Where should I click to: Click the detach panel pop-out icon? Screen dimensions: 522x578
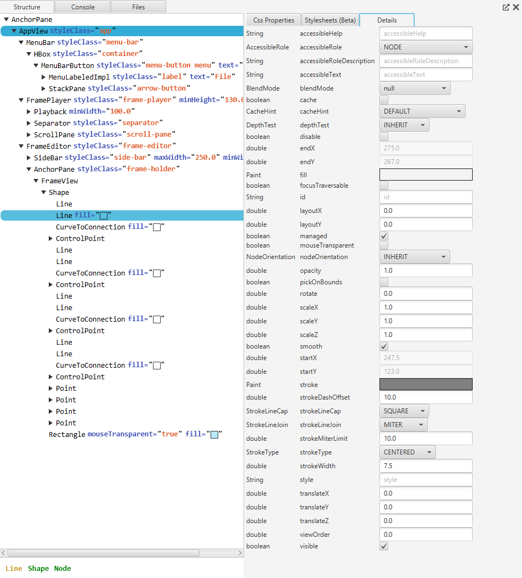coord(506,7)
